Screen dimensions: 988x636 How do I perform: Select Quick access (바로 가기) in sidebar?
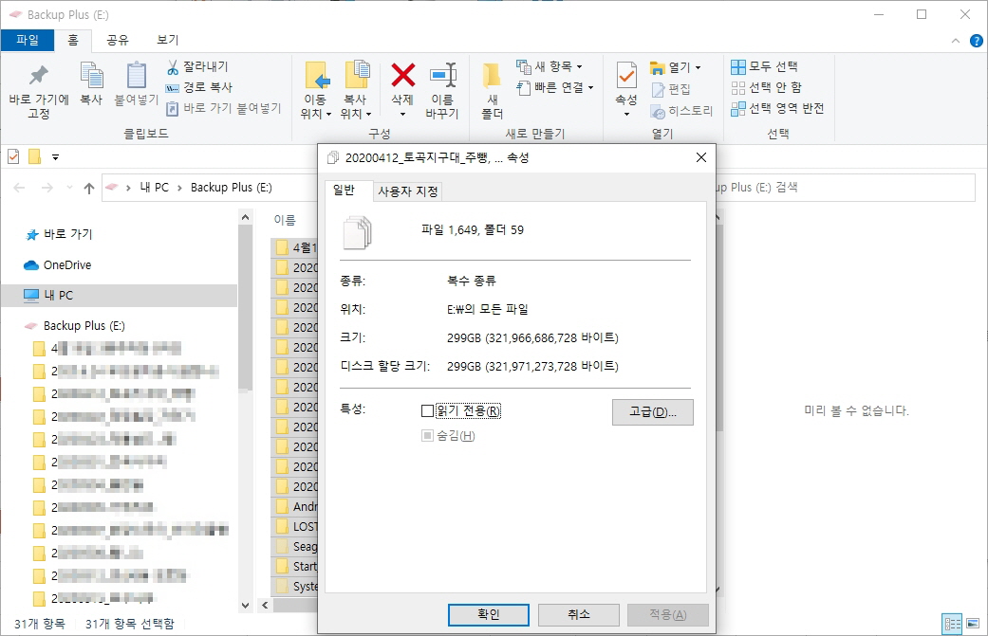[68, 234]
